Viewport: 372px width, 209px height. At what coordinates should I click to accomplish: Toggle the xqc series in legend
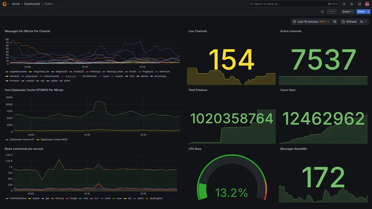click(42, 81)
